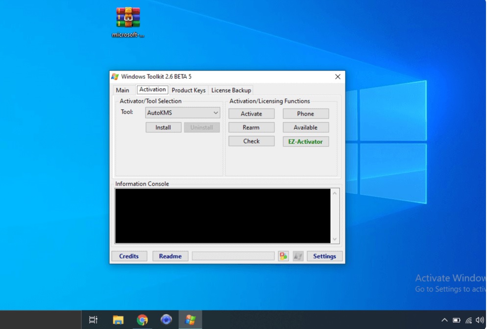
Task: Click the 'Activator/Tool Selection' group label
Action: (150, 101)
